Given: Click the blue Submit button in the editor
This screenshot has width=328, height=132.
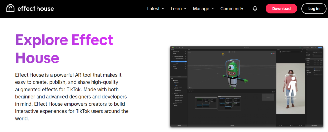Looking at the screenshot, I should (x=320, y=48).
